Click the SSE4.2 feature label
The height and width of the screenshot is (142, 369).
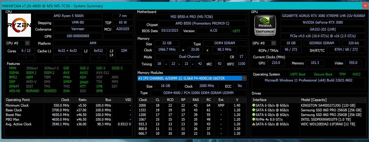click(49, 73)
